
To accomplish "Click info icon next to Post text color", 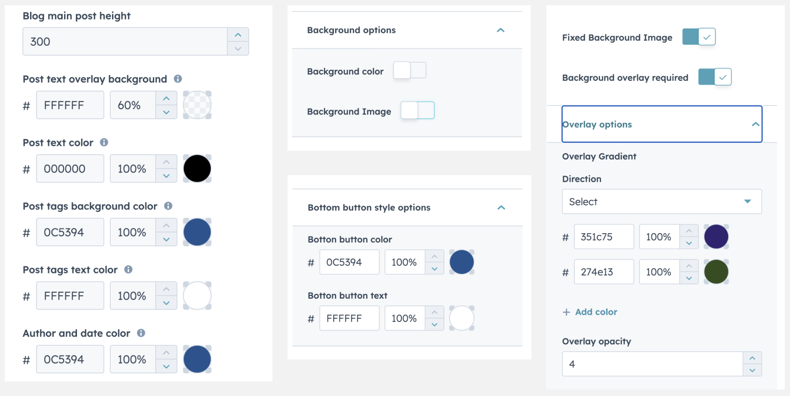I will [104, 142].
